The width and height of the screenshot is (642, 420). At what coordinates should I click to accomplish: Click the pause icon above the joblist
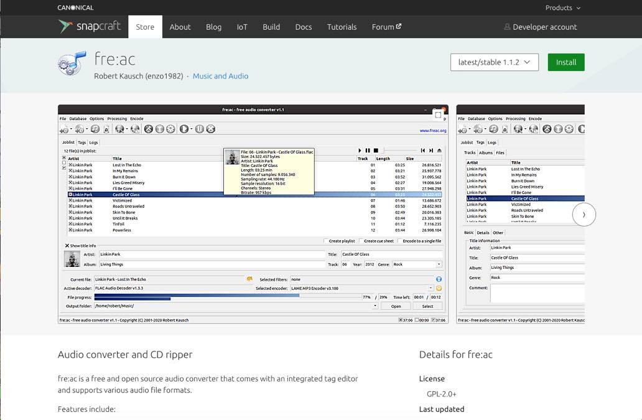(368, 151)
